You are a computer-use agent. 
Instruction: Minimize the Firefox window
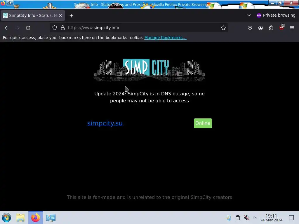coord(272,3)
